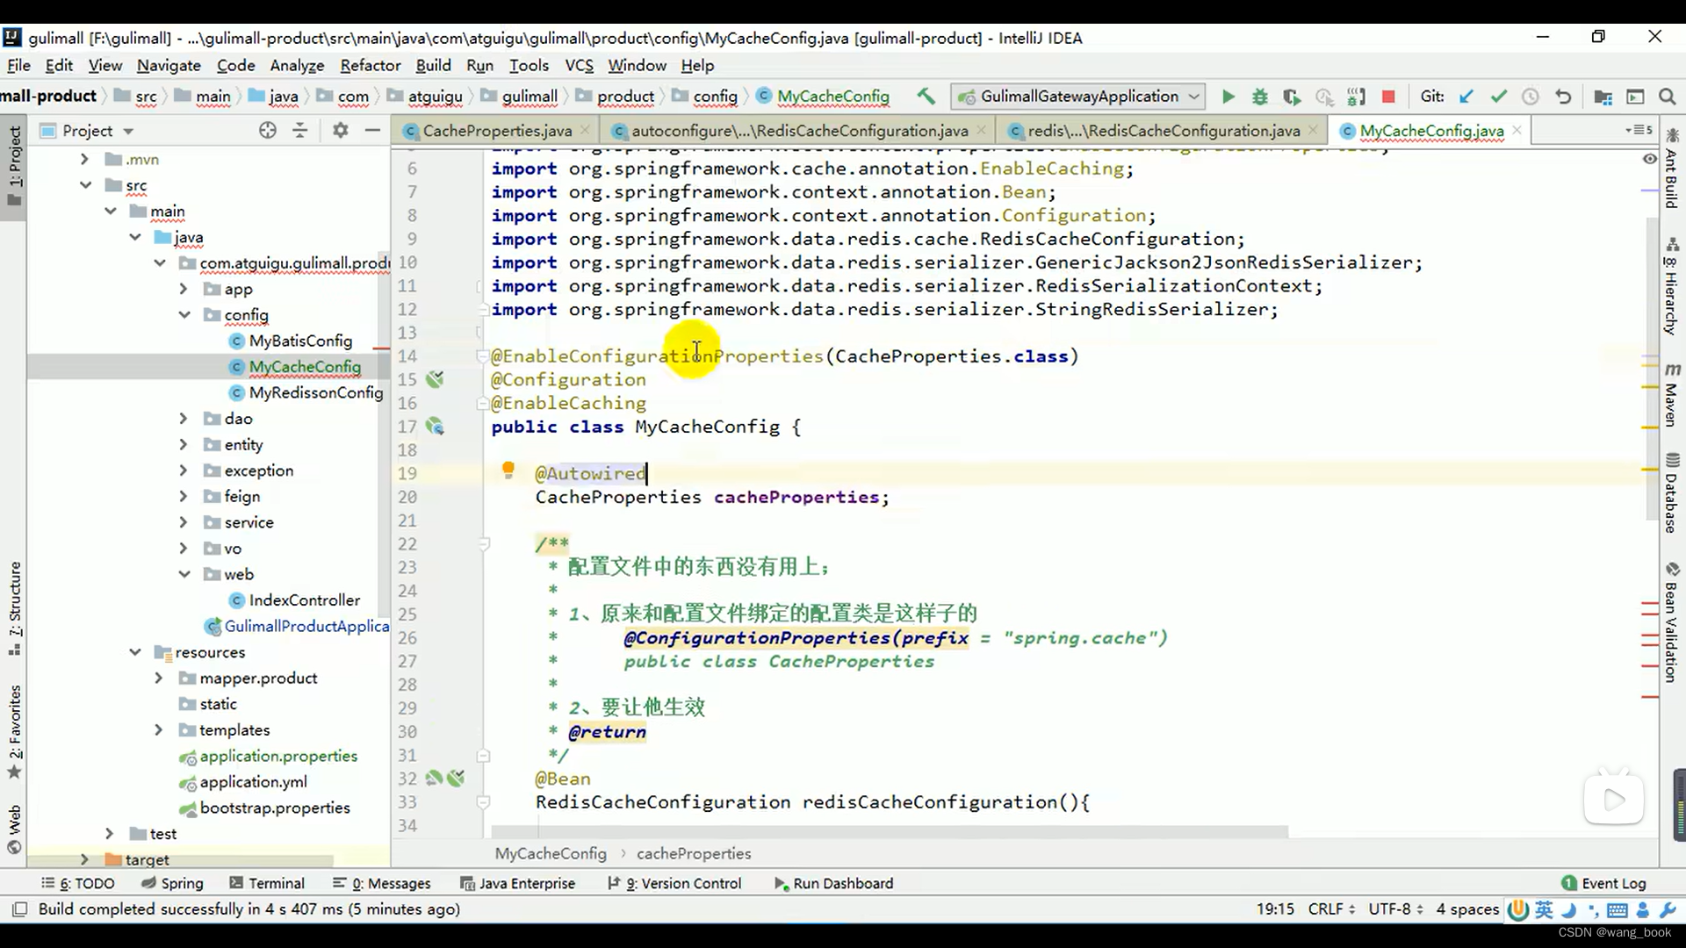Screen dimensions: 1686x948
Task: Expand the mapper.product folder
Action: point(158,678)
